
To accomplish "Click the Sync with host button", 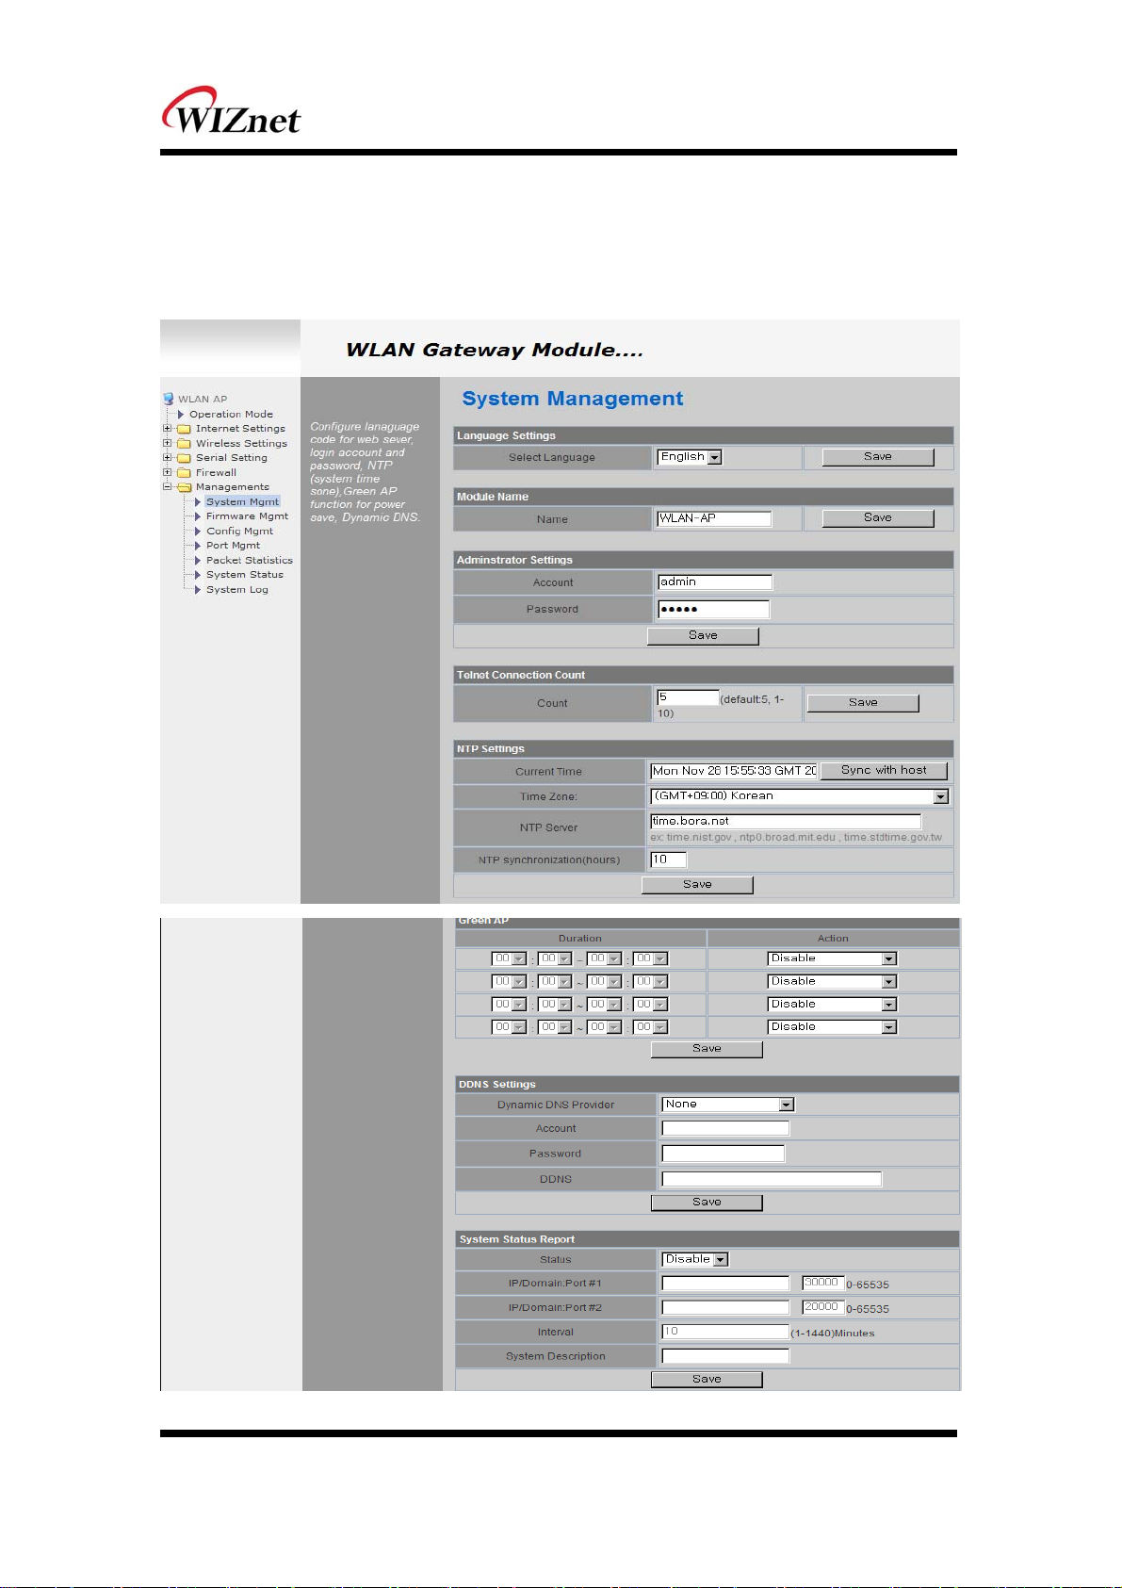I will 884,771.
